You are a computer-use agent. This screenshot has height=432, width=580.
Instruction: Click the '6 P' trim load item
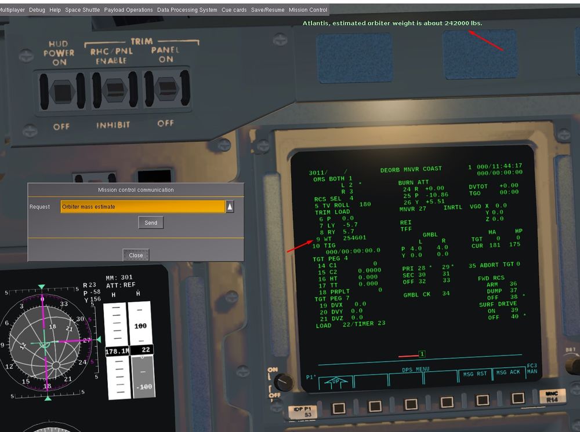coord(336,218)
